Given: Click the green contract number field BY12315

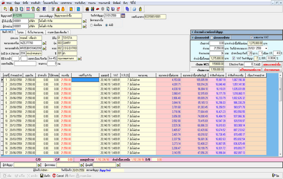Looking at the screenshot, I should click(24, 16).
